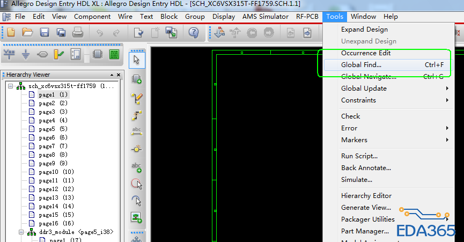Open the Window menu
Screen dimensions: 464x242
coord(363,17)
